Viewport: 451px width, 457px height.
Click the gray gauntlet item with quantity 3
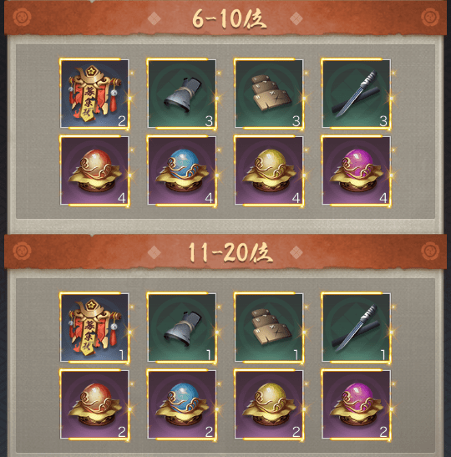[182, 94]
